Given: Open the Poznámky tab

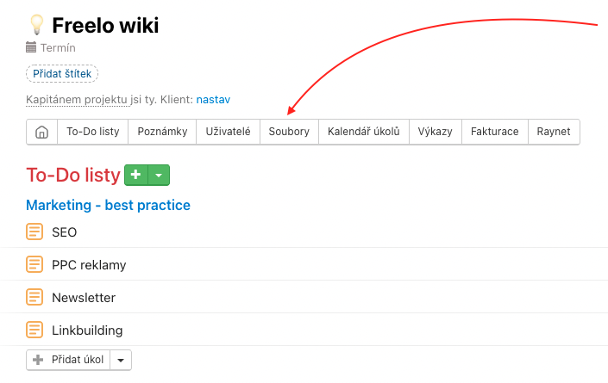Looking at the screenshot, I should click(162, 132).
